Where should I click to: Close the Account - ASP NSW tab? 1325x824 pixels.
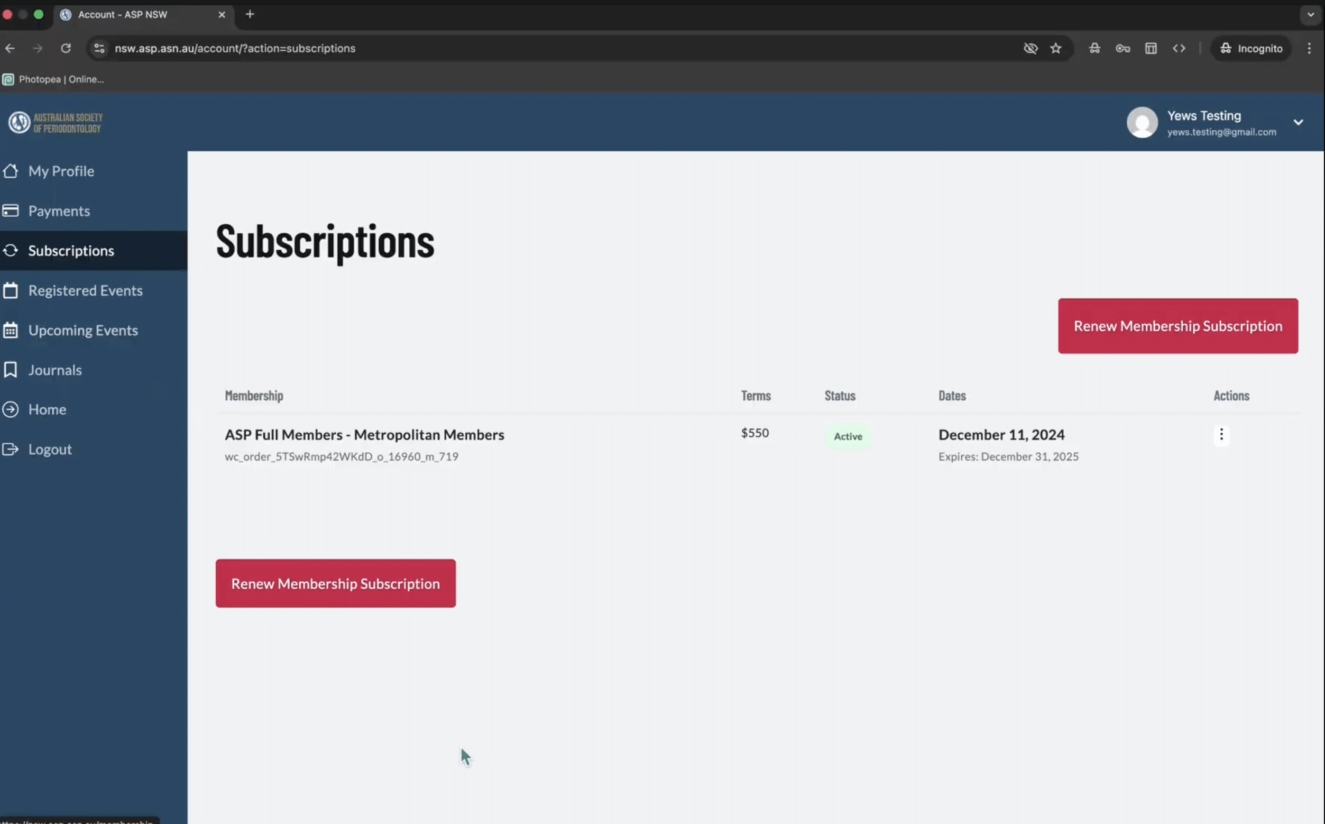click(221, 15)
